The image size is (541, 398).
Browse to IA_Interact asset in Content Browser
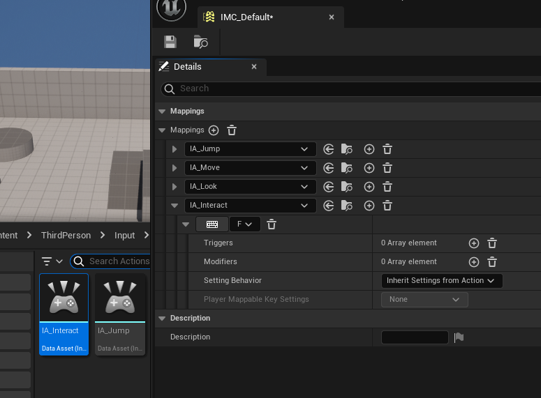tap(346, 206)
